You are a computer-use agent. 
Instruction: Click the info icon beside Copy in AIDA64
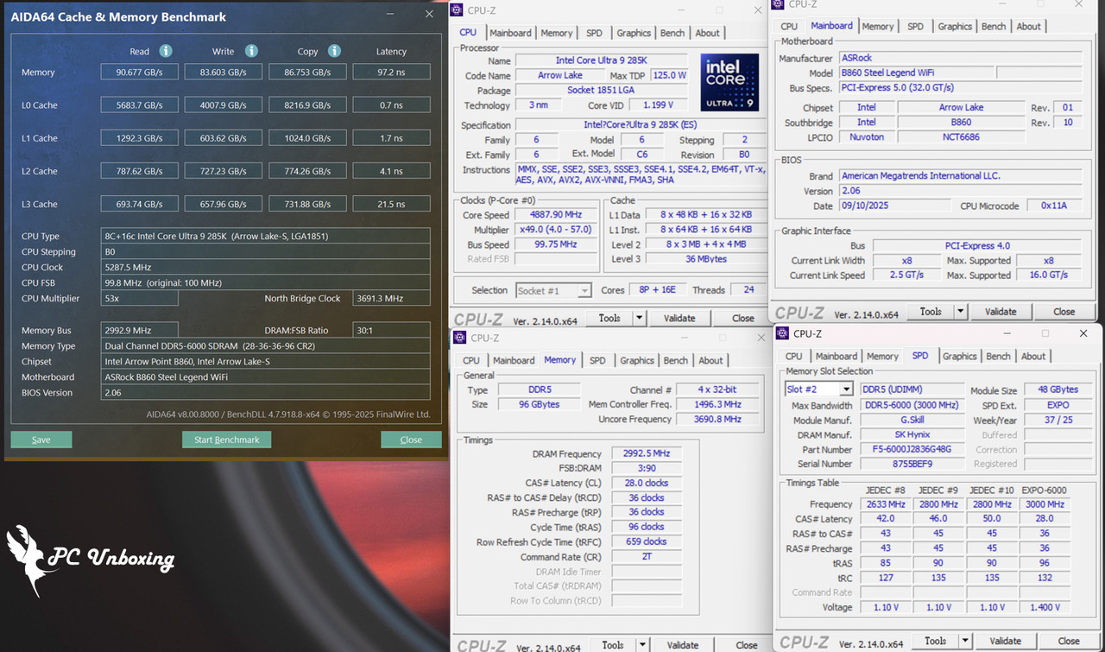(334, 51)
